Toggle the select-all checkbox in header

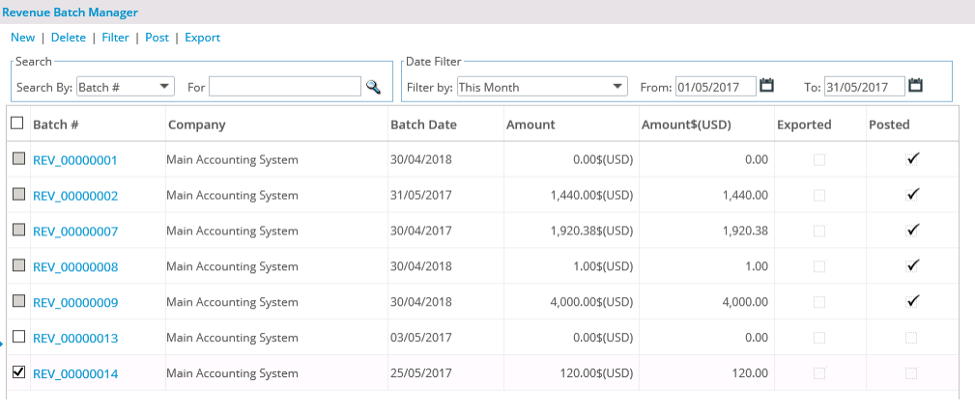[x=17, y=123]
